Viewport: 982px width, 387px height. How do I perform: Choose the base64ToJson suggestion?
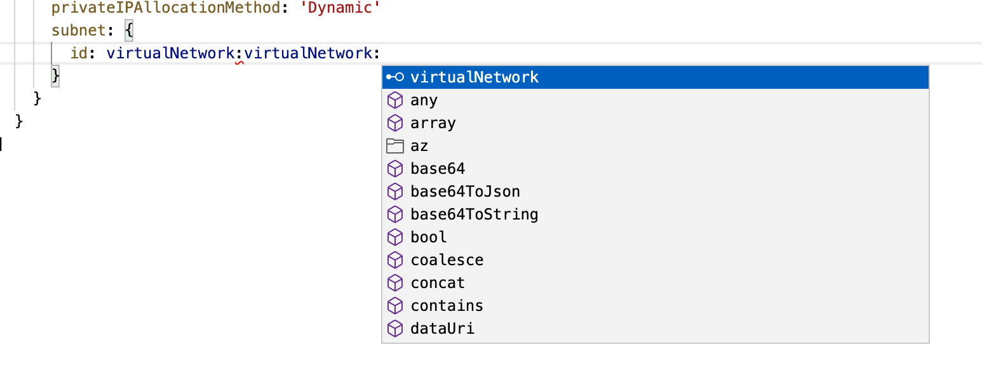pyautogui.click(x=465, y=191)
